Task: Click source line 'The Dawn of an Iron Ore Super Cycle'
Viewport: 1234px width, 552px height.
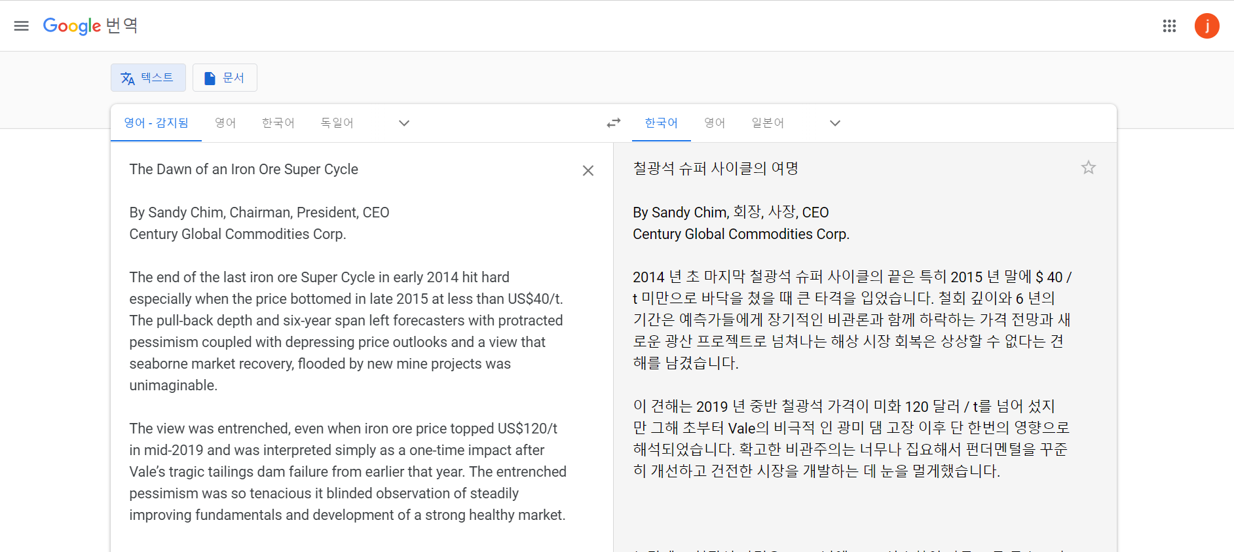Action: click(x=244, y=170)
